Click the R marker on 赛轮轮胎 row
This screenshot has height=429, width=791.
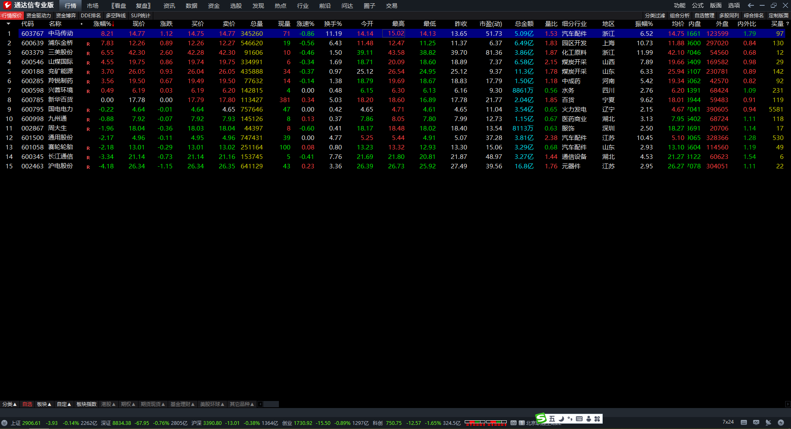pos(88,148)
